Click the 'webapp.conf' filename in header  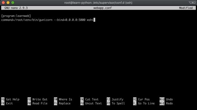click(103, 8)
